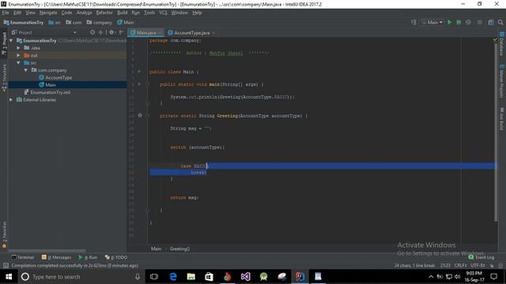Run Main with coverage icon
Image resolution: width=506 pixels, height=284 pixels.
pyautogui.click(x=468, y=22)
